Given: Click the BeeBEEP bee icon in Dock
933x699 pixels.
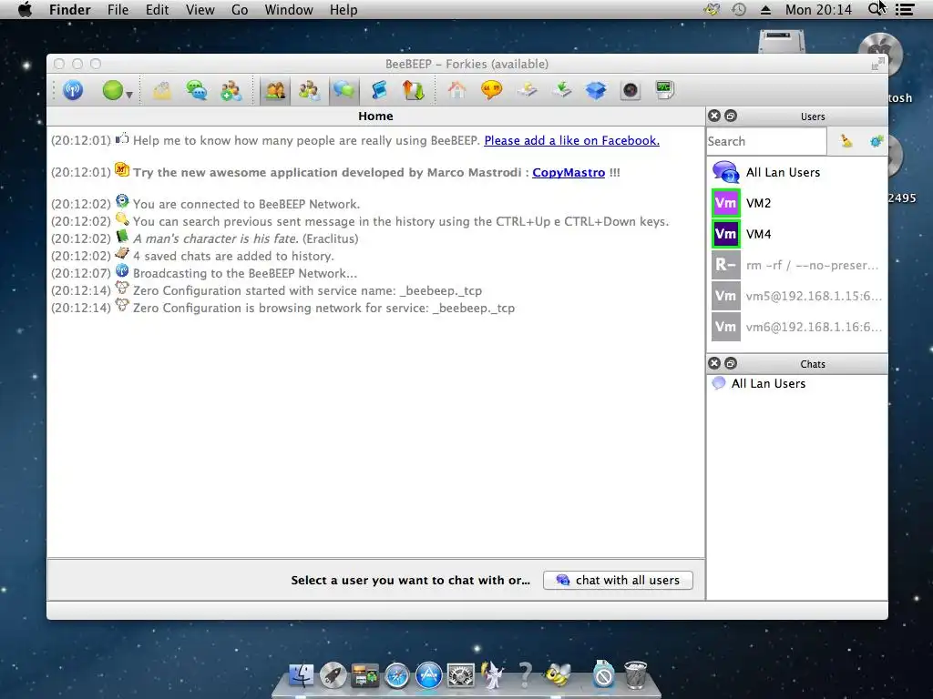Looking at the screenshot, I should (x=558, y=674).
